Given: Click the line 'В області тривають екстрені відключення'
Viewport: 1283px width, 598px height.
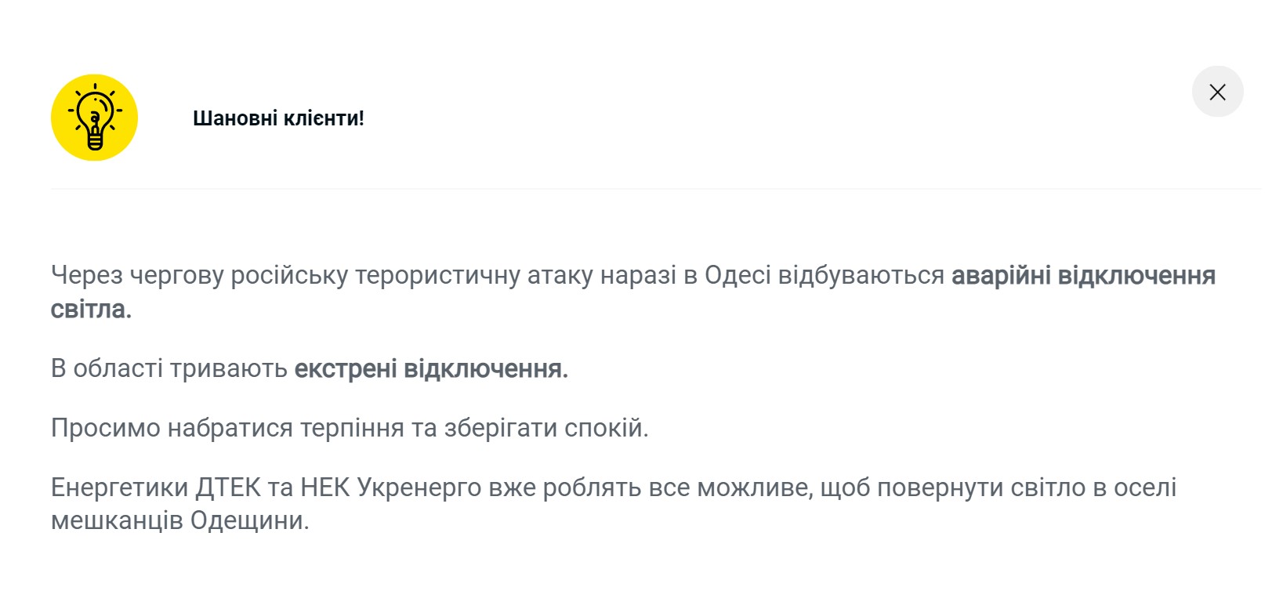Looking at the screenshot, I should 310,368.
